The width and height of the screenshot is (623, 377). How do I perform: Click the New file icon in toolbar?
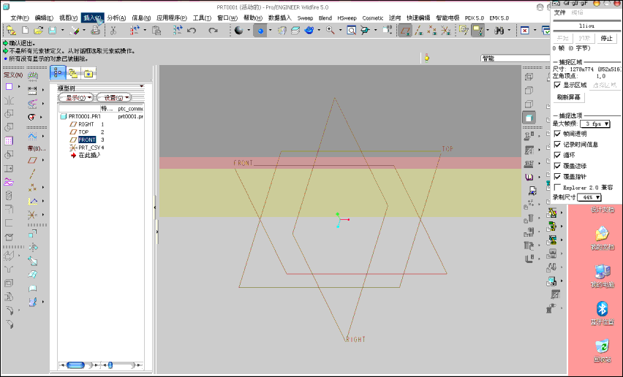click(25, 30)
